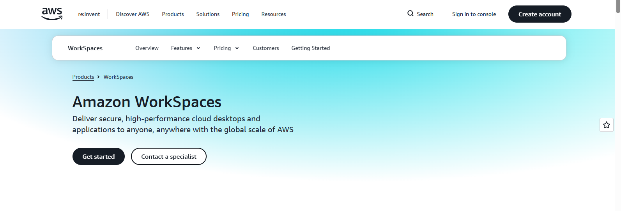This screenshot has width=621, height=211.
Task: Click the star bookmark icon
Action: coord(607,125)
